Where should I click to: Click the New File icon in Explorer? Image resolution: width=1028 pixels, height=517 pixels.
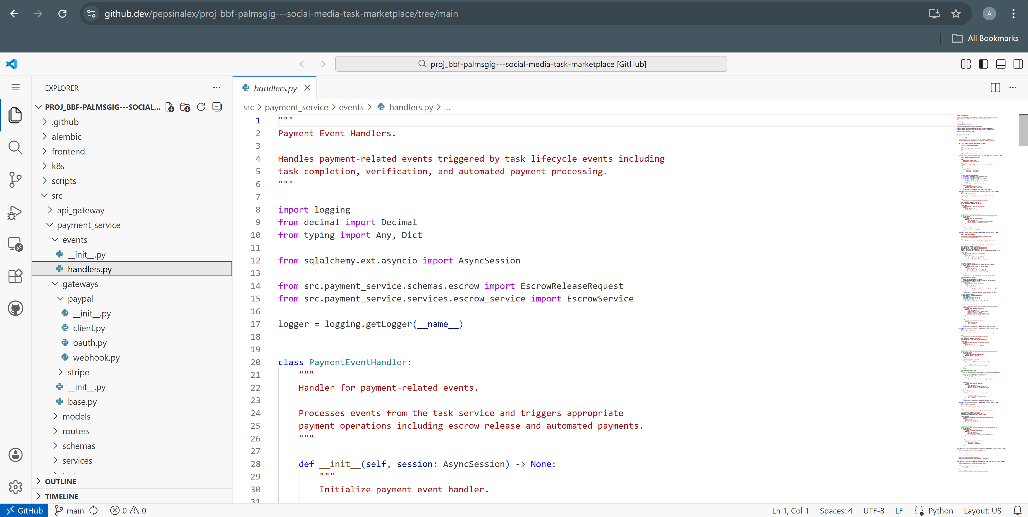pyautogui.click(x=170, y=107)
